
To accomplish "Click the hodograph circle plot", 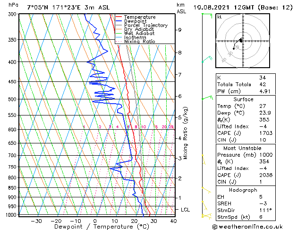I will (x=242, y=41).
